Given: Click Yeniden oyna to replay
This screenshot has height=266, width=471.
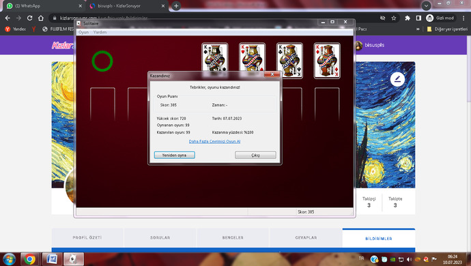Looking at the screenshot, I should click(175, 155).
